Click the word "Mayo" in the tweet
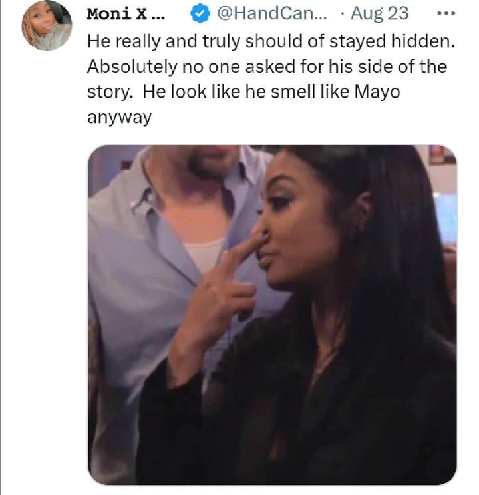The image size is (479, 495). [376, 92]
